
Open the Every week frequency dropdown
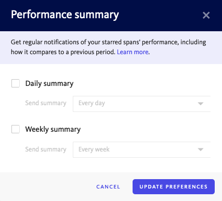tap(141, 149)
